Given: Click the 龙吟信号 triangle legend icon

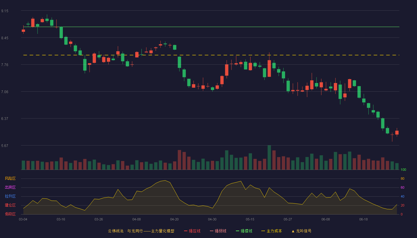Looking at the screenshot, I should 293,231.
